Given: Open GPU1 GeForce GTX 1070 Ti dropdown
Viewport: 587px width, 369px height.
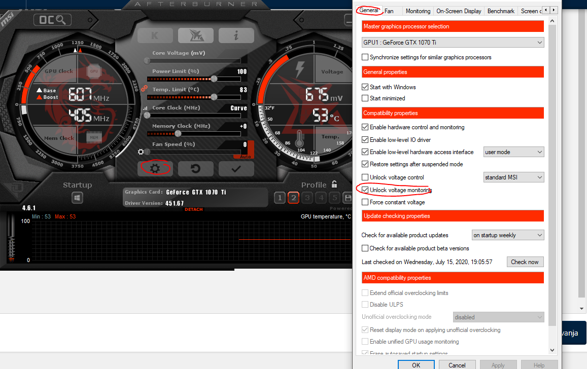Looking at the screenshot, I should coord(453,43).
